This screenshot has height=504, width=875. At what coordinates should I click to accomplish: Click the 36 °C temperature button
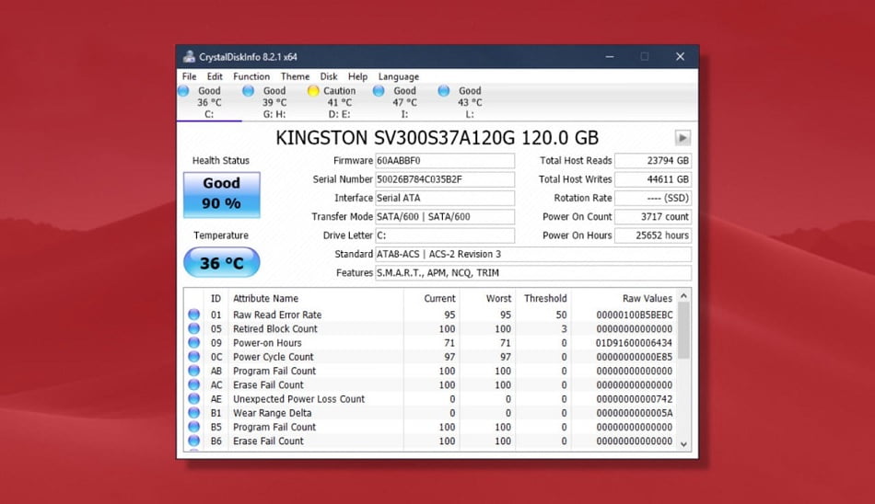[x=222, y=263]
